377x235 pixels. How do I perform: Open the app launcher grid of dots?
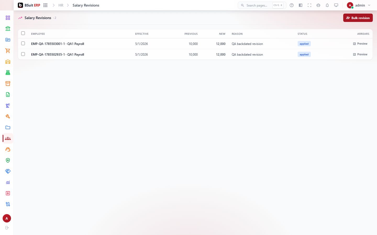[x=45, y=5]
